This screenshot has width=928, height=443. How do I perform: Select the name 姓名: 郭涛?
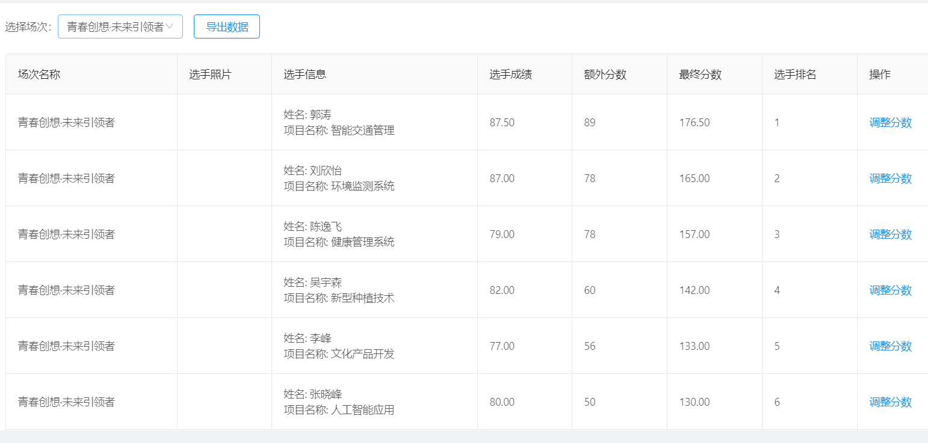pyautogui.click(x=308, y=115)
